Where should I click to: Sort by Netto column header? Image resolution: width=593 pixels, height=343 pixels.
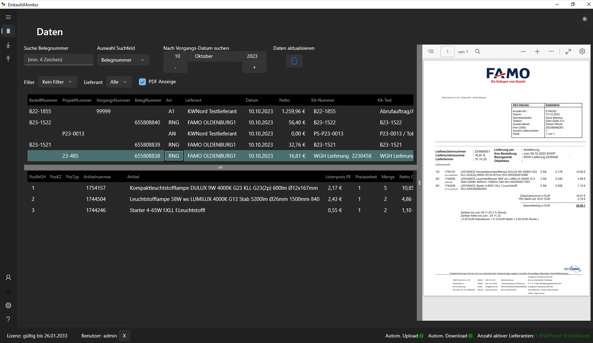(x=284, y=100)
